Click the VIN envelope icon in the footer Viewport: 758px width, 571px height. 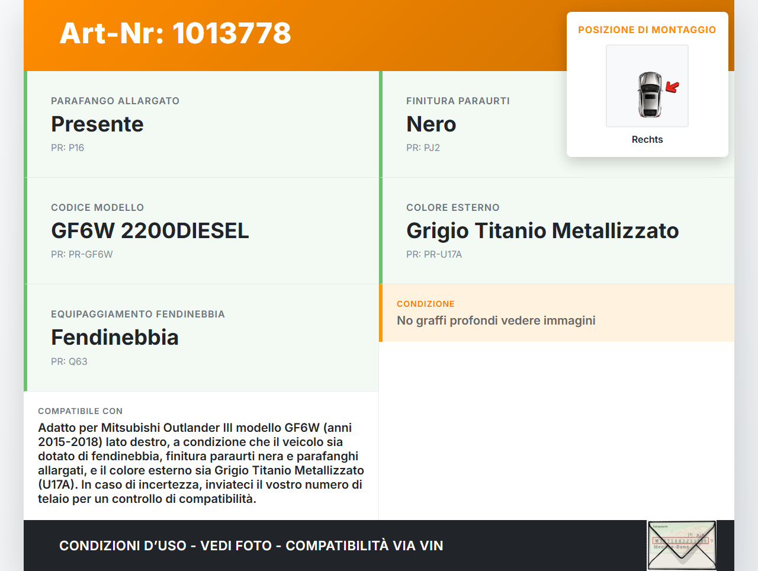point(682,545)
